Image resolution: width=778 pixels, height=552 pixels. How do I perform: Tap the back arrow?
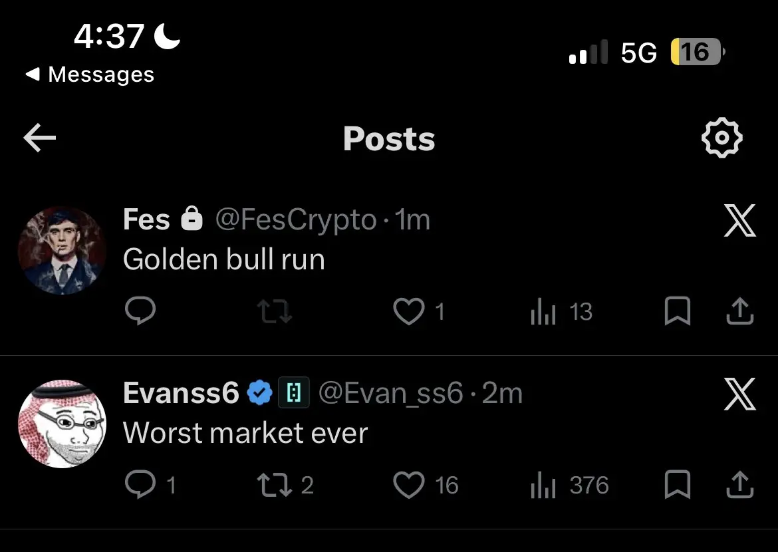point(40,138)
